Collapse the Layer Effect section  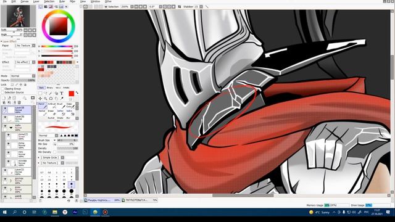pos(1,41)
